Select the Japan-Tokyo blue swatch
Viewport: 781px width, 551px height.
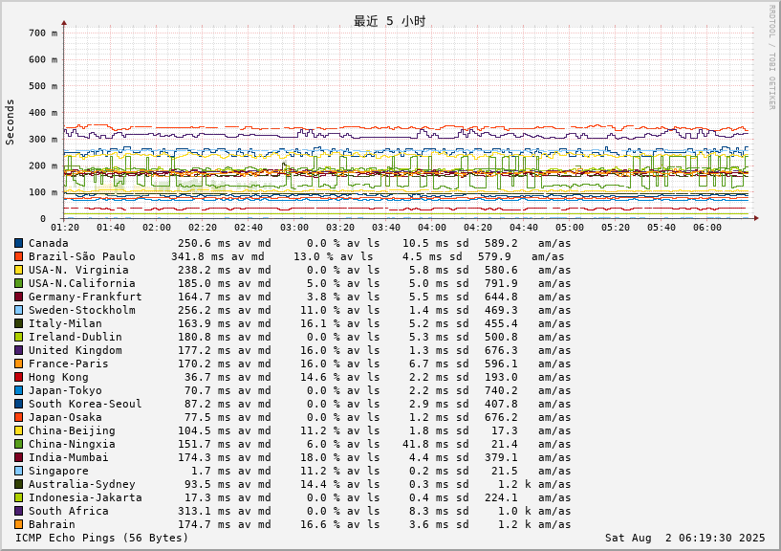(x=19, y=390)
